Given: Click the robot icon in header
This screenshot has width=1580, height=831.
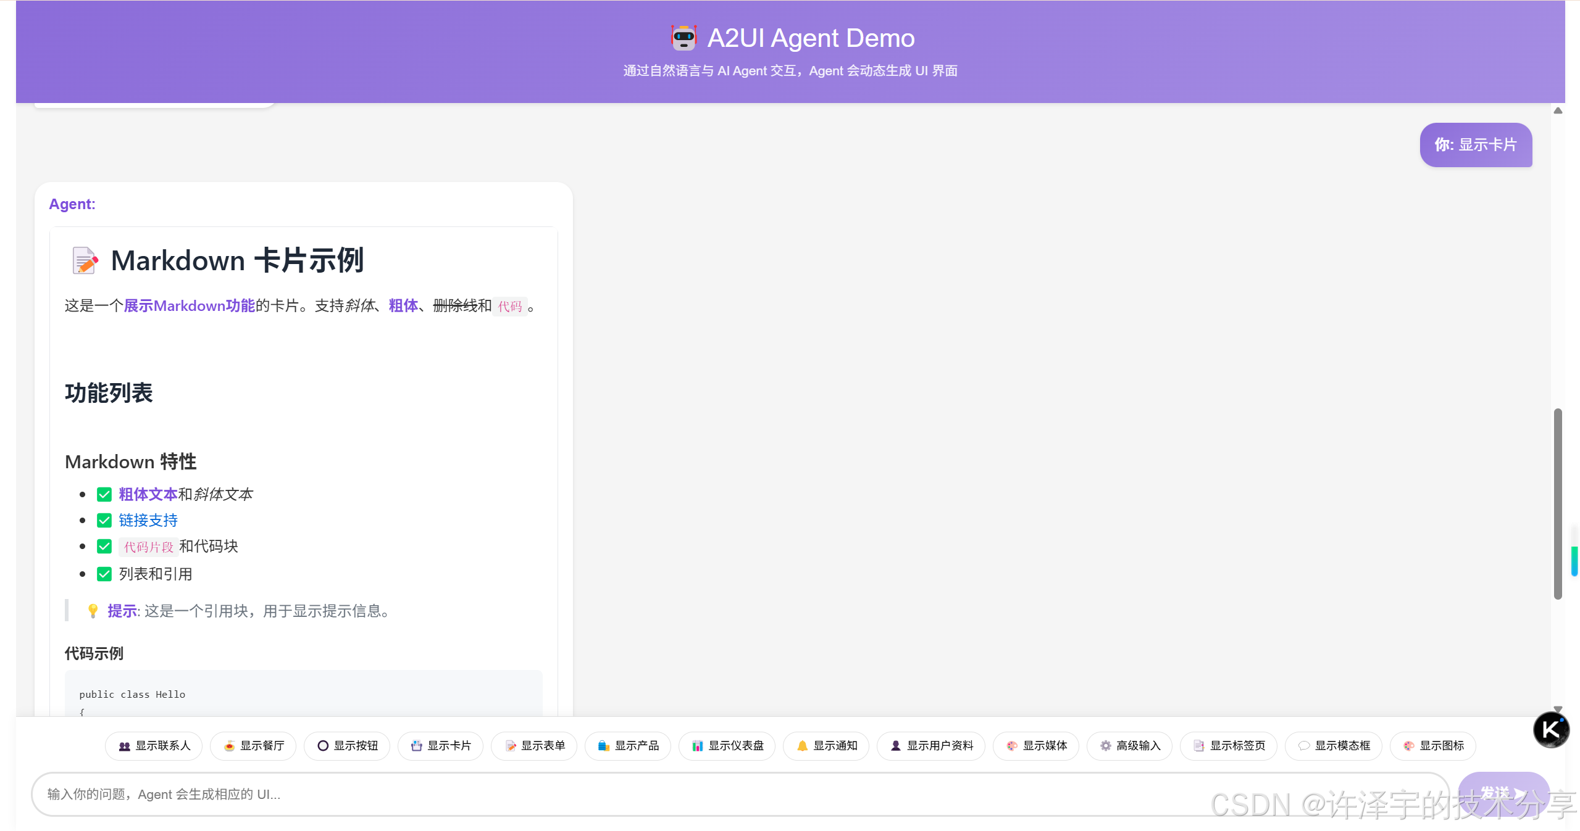Looking at the screenshot, I should pos(683,38).
